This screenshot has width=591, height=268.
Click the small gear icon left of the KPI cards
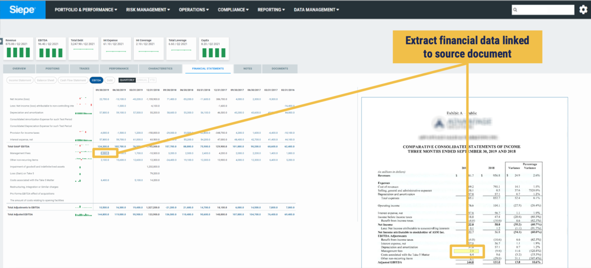pos(2,42)
